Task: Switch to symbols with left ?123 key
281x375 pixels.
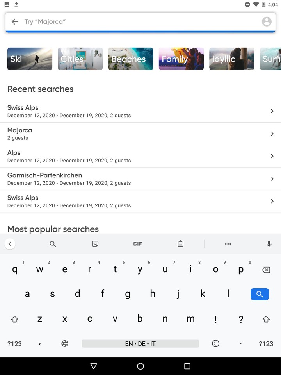Action: coord(14,344)
